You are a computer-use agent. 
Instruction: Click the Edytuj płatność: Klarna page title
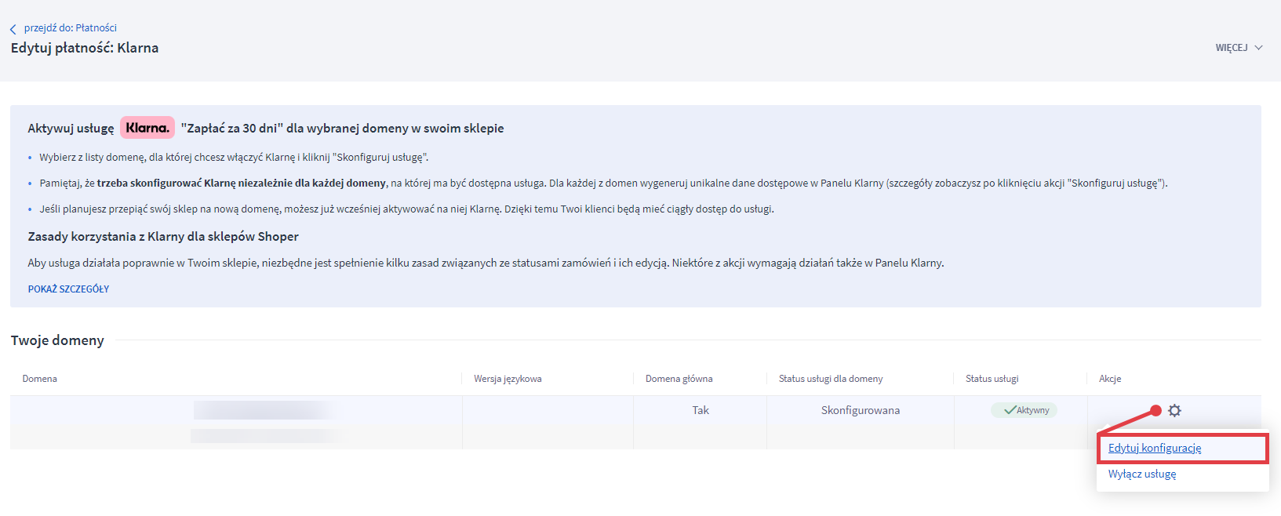point(85,48)
